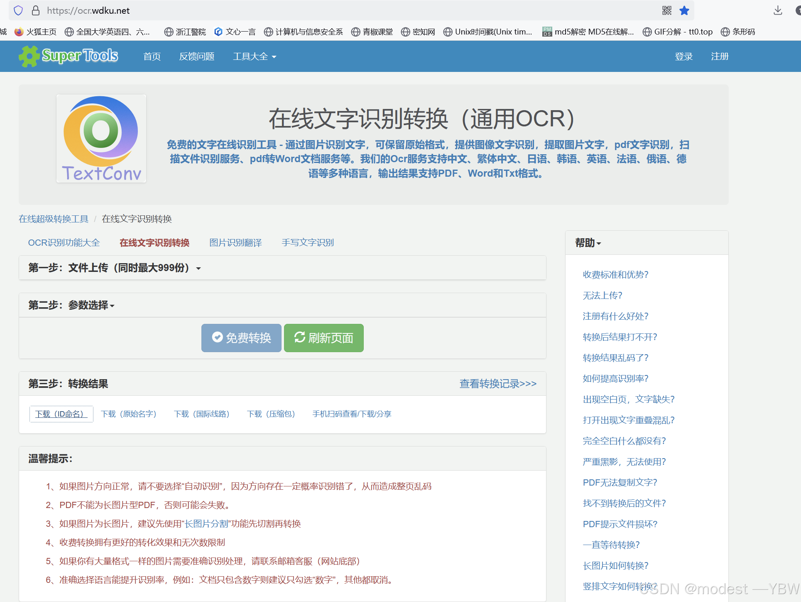801x602 pixels.
Task: Open 计算机与信息安全系 bookmark
Action: 304,32
